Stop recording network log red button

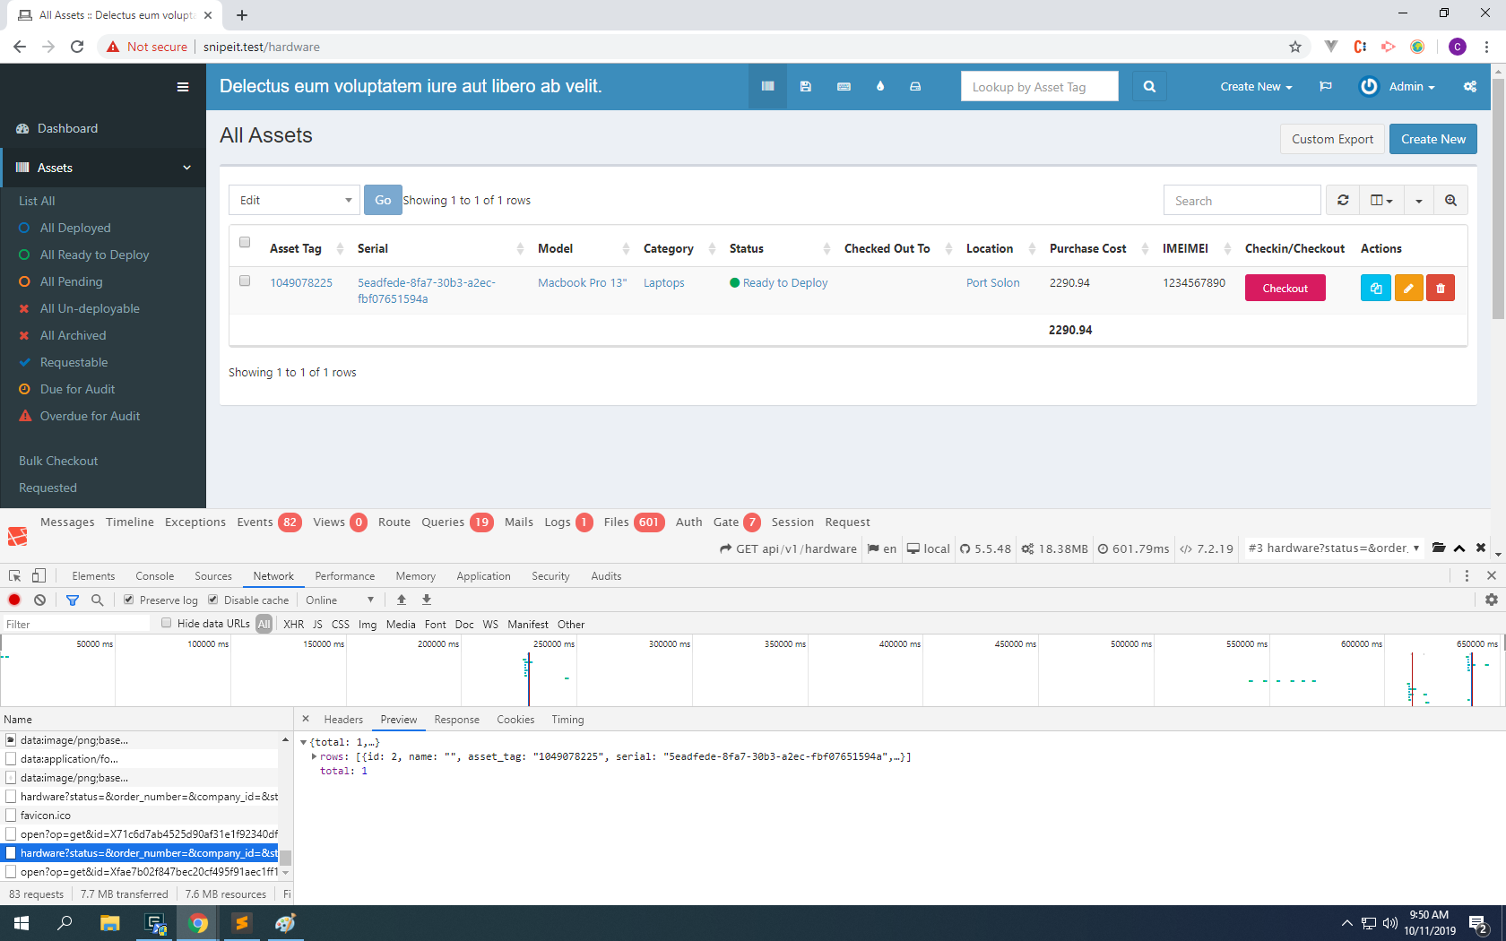tap(14, 600)
